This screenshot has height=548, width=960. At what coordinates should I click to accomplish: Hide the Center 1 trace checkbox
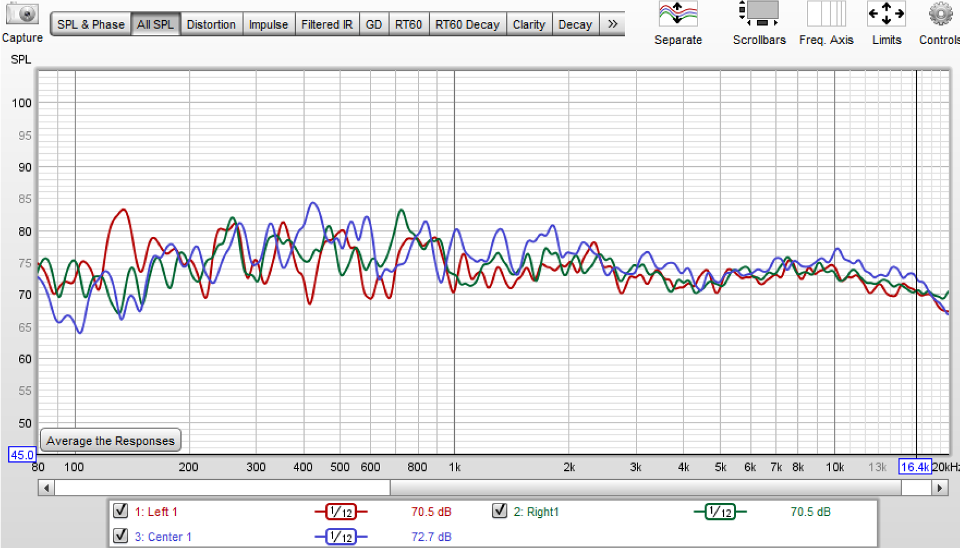[x=121, y=536]
